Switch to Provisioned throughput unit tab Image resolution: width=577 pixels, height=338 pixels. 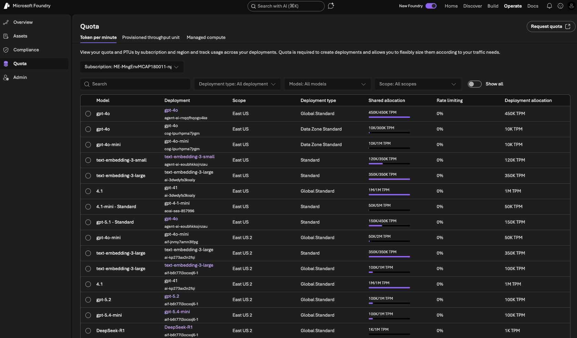tap(151, 38)
